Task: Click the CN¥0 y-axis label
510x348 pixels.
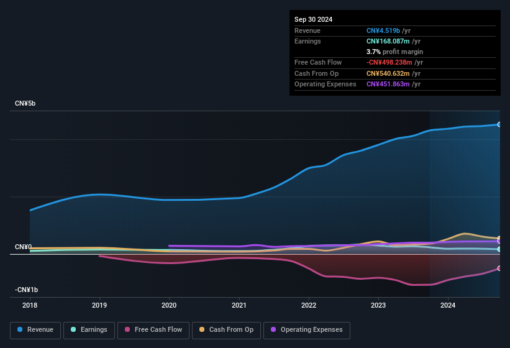Action: pyautogui.click(x=23, y=247)
